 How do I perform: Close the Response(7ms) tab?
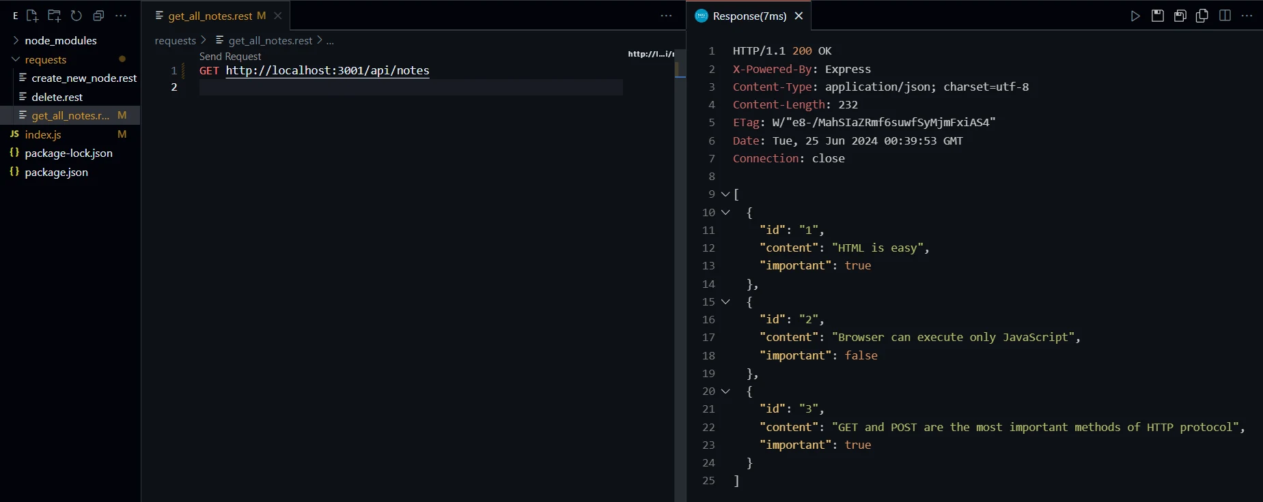click(x=799, y=16)
